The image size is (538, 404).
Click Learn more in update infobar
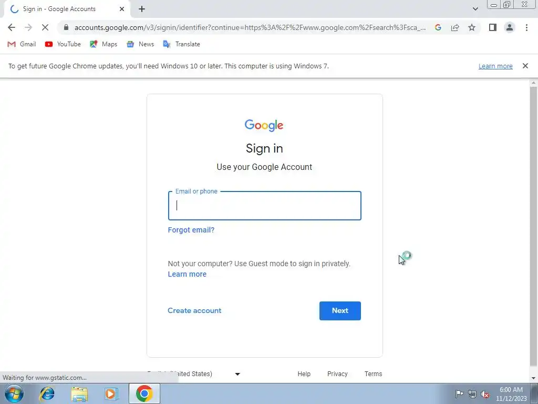[x=495, y=66]
